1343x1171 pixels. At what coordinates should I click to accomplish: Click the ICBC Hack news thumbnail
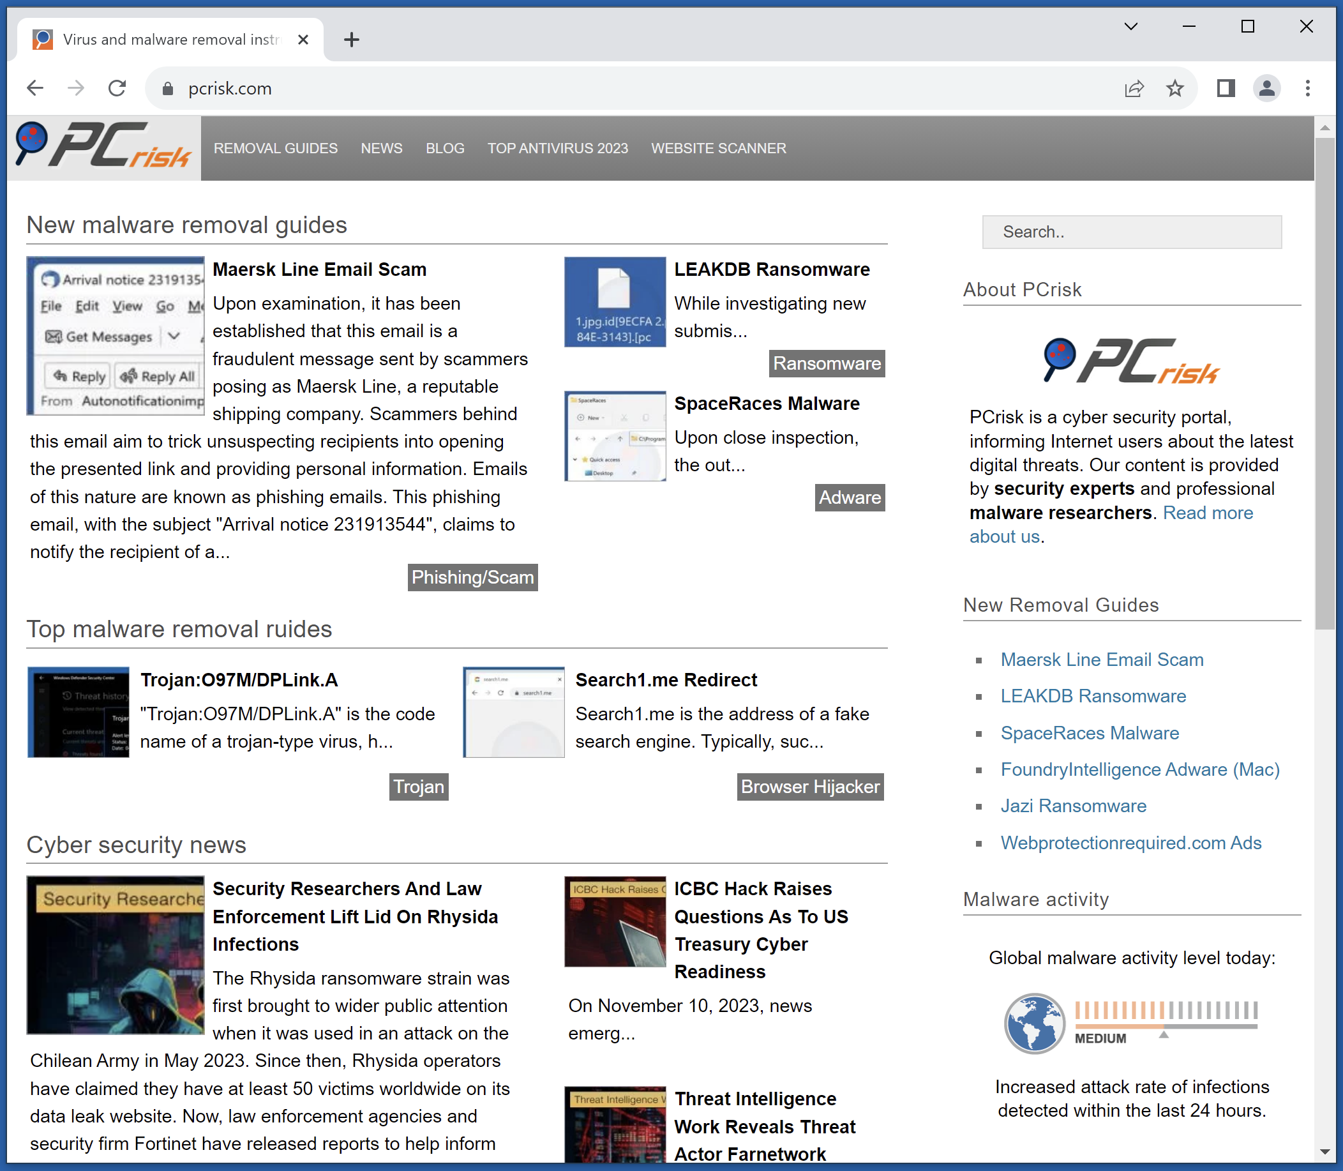tap(615, 921)
